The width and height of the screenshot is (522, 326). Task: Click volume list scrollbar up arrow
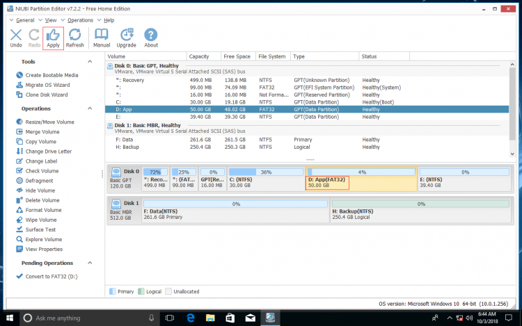pyautogui.click(x=512, y=65)
